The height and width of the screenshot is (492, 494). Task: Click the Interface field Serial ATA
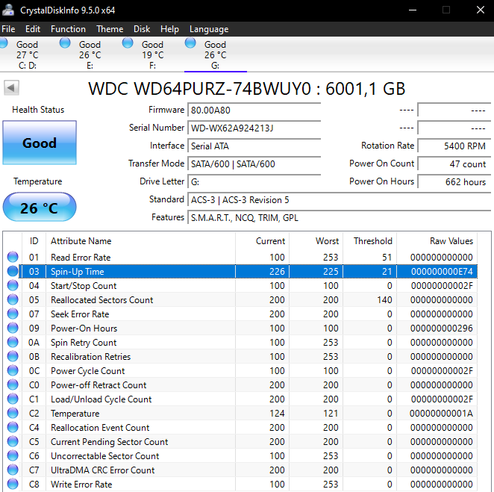pyautogui.click(x=254, y=146)
